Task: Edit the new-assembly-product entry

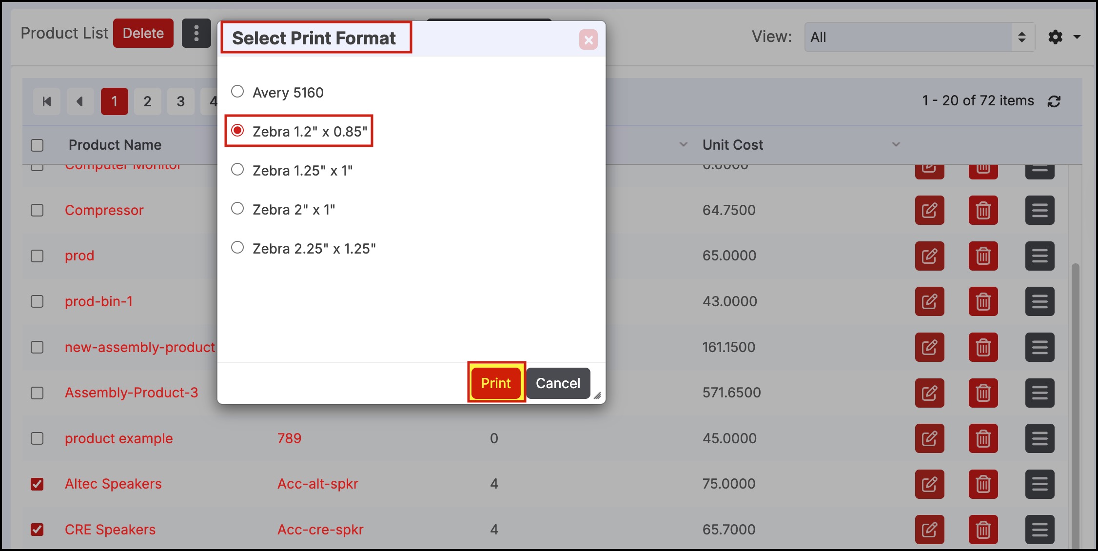Action: [929, 347]
